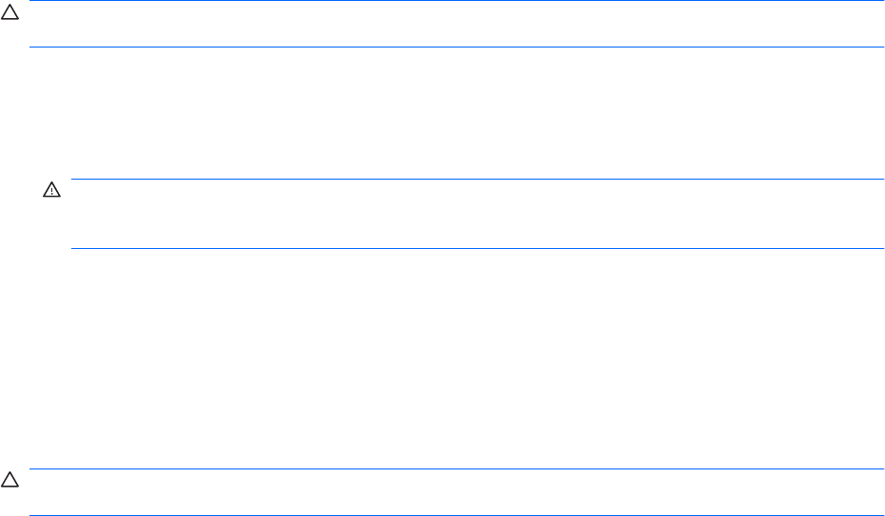The height and width of the screenshot is (516, 885).
Task: Click inside the indented warning note area
Action: point(475,214)
